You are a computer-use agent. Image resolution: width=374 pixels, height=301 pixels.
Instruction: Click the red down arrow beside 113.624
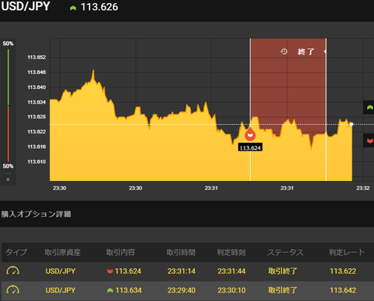pyautogui.click(x=110, y=271)
